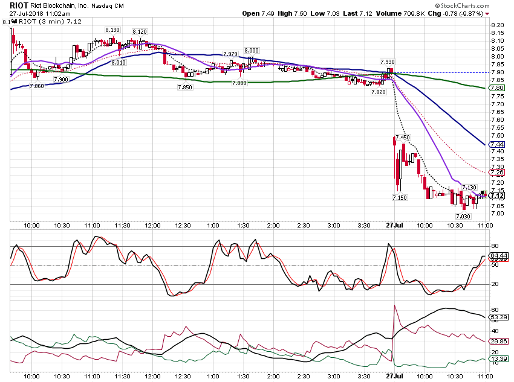
Task: Select the 8.010 price annotation
Action: pyautogui.click(x=119, y=63)
